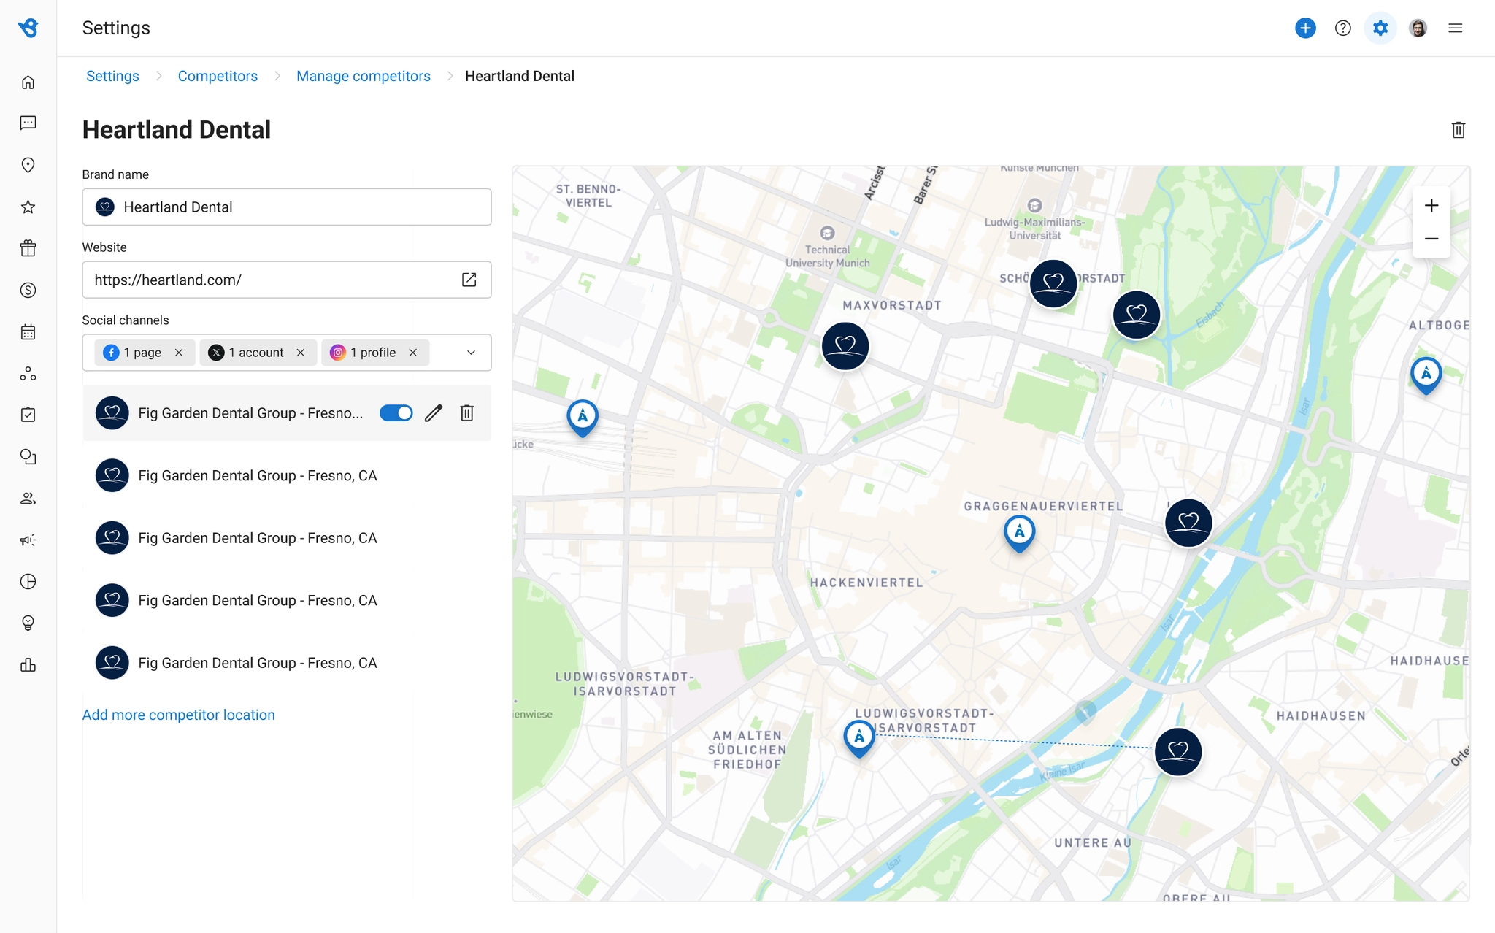This screenshot has width=1495, height=933.
Task: Open the Home icon in the sidebar
Action: click(28, 82)
